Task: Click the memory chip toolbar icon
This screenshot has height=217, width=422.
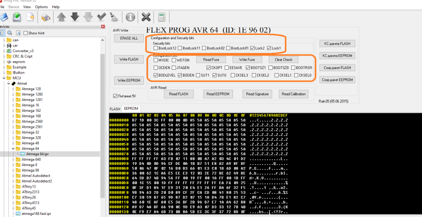Action: [46, 18]
